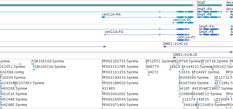Screen dimensions: 233x109
Task: Open RP003162733.5prime EST entry
Action: coord(120,61)
